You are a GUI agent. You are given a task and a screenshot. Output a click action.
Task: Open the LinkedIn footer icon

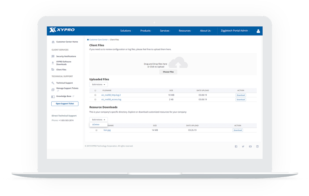[x=257, y=146]
